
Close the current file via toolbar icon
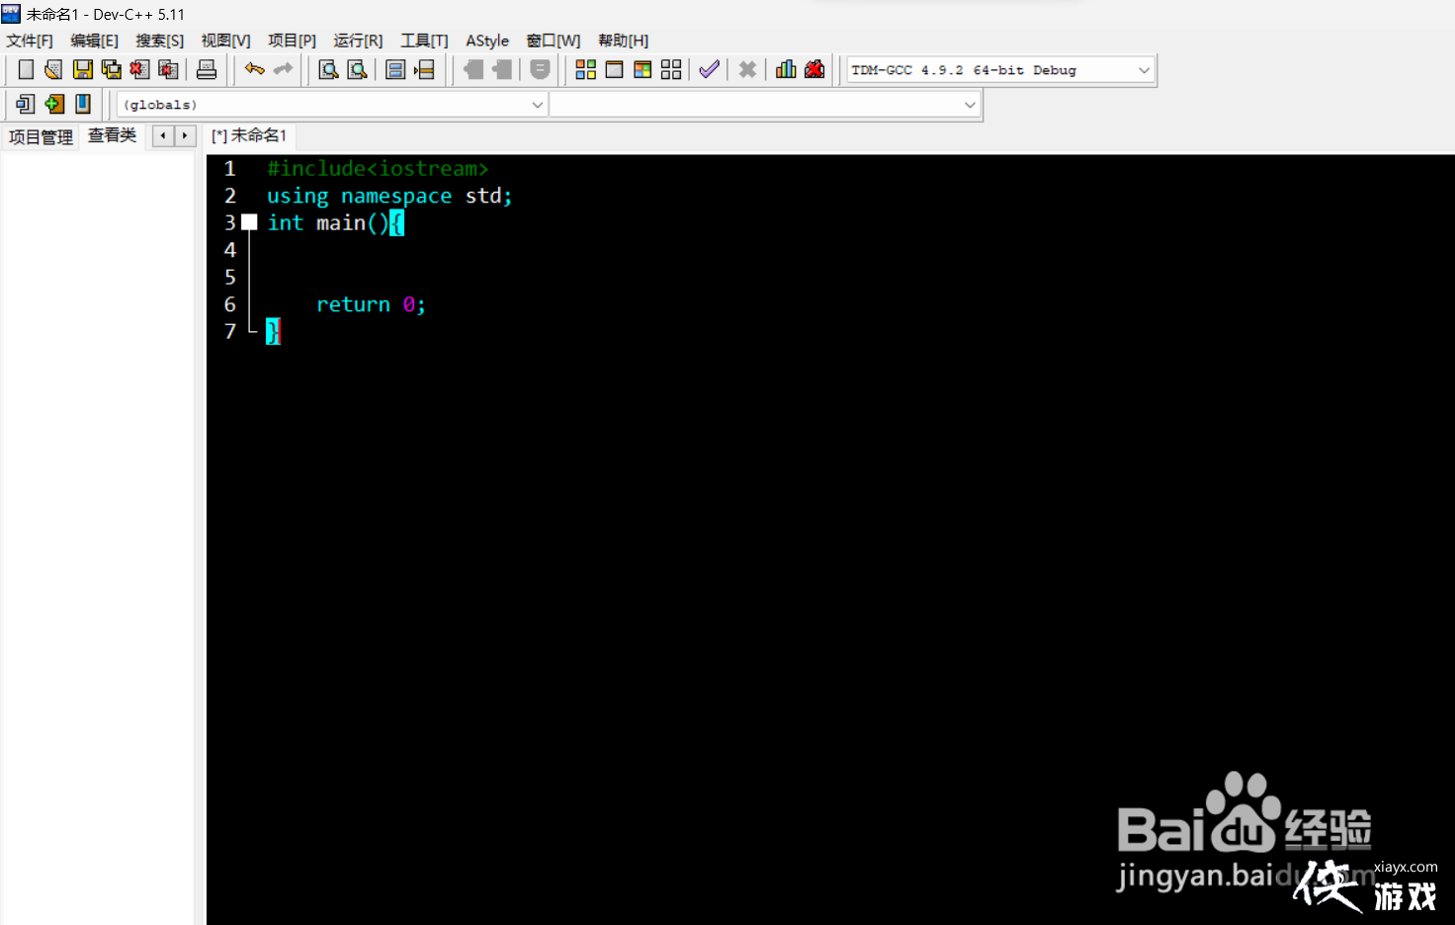point(139,69)
